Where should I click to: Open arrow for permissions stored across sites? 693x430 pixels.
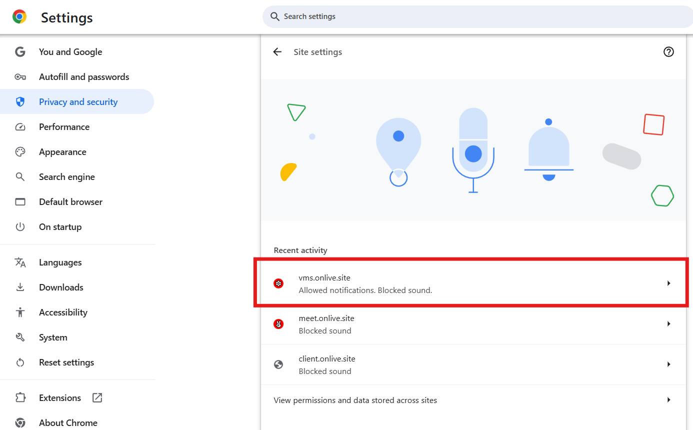(x=668, y=400)
